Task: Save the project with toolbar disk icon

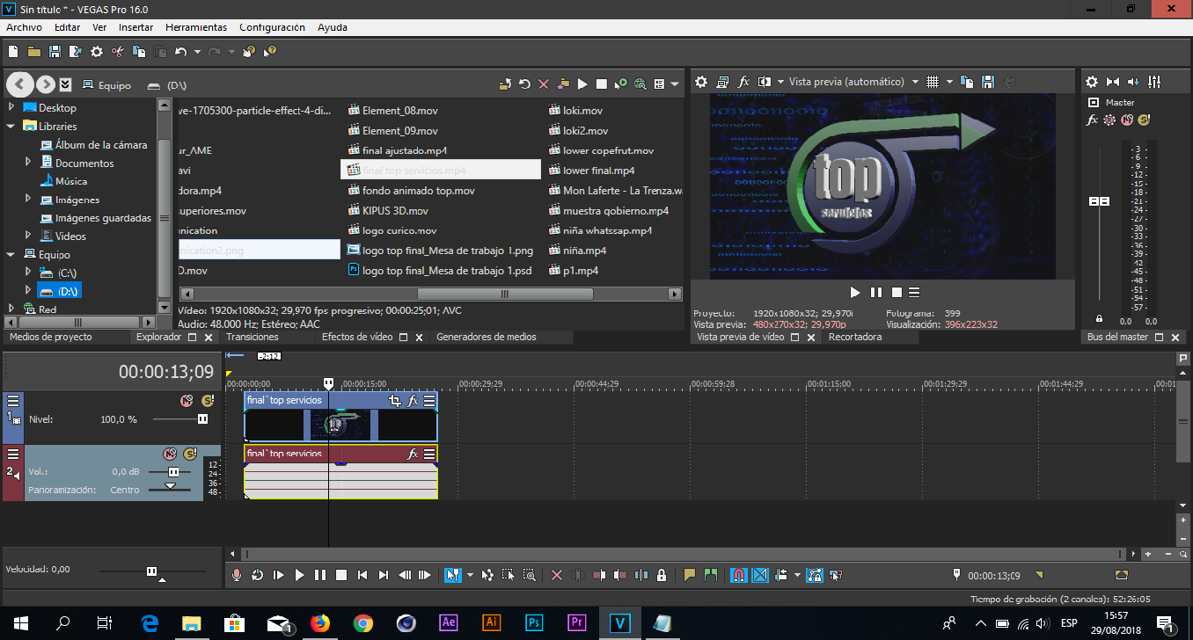Action: coord(55,52)
